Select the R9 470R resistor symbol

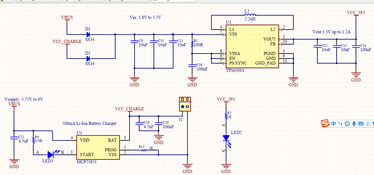(33, 140)
